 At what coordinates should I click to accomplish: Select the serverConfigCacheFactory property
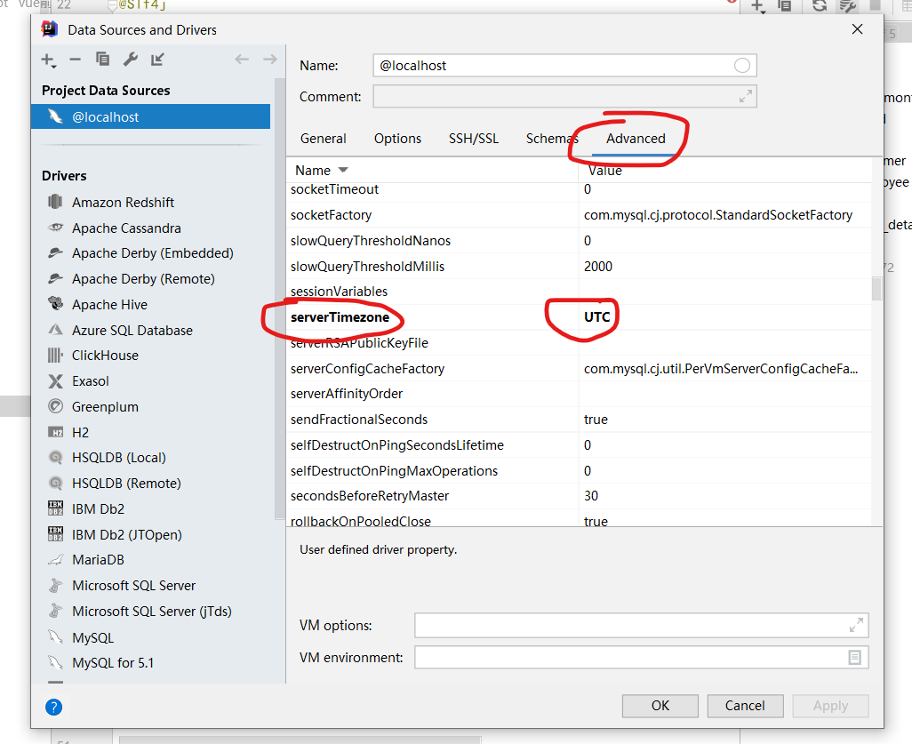[368, 368]
